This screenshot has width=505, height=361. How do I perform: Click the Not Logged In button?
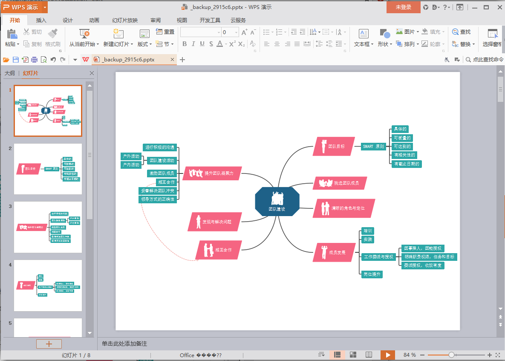click(x=403, y=7)
